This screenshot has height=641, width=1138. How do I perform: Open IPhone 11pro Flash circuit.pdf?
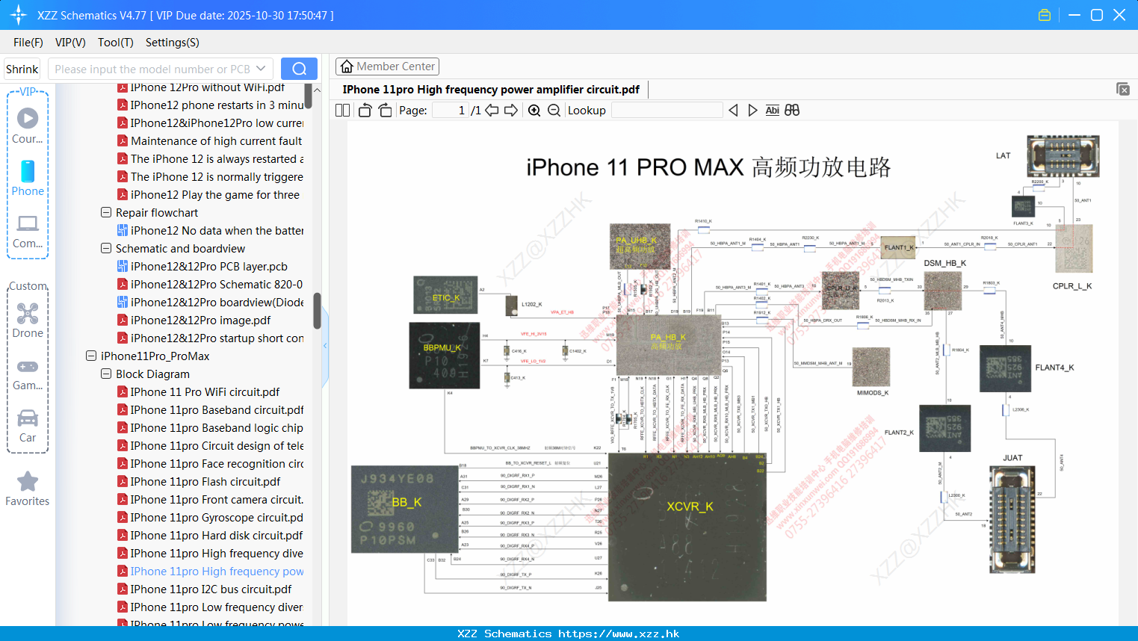(205, 481)
